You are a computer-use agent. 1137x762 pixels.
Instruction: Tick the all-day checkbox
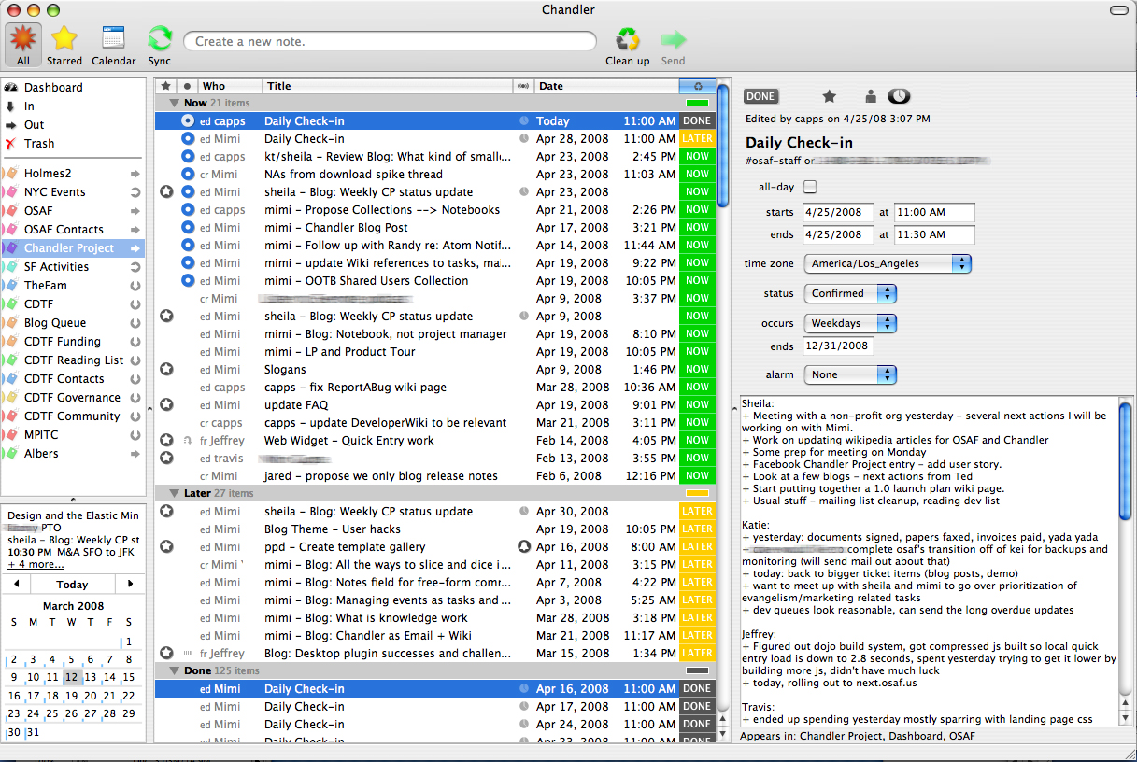(x=810, y=187)
